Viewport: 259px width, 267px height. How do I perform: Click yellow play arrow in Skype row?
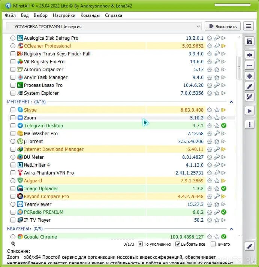[x=223, y=110]
